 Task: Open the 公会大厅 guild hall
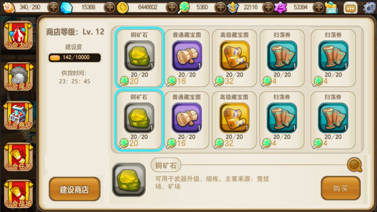pyautogui.click(x=18, y=35)
